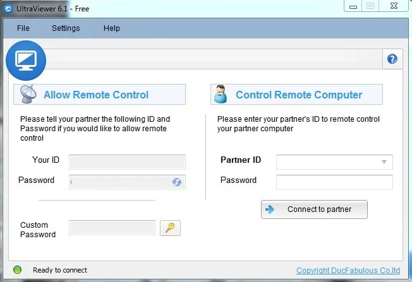Click the Partner ID label
Viewport: 412px width, 282px height.
click(241, 160)
